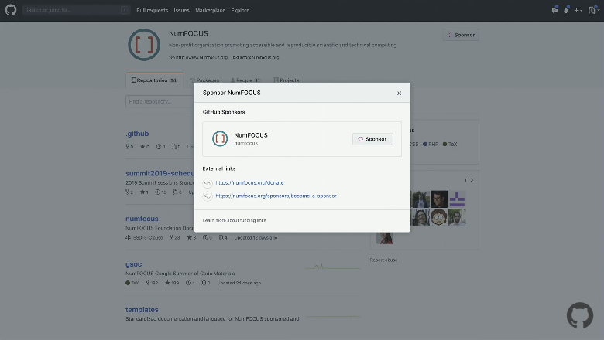This screenshot has height=340, width=604.
Task: Open Pull requests in top navigation
Action: tap(152, 10)
